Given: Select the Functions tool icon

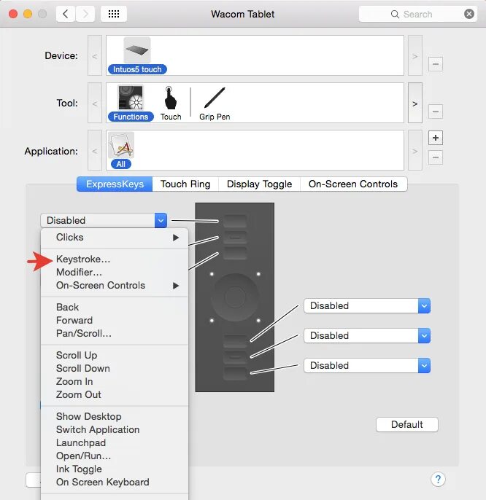Looking at the screenshot, I should pos(131,98).
